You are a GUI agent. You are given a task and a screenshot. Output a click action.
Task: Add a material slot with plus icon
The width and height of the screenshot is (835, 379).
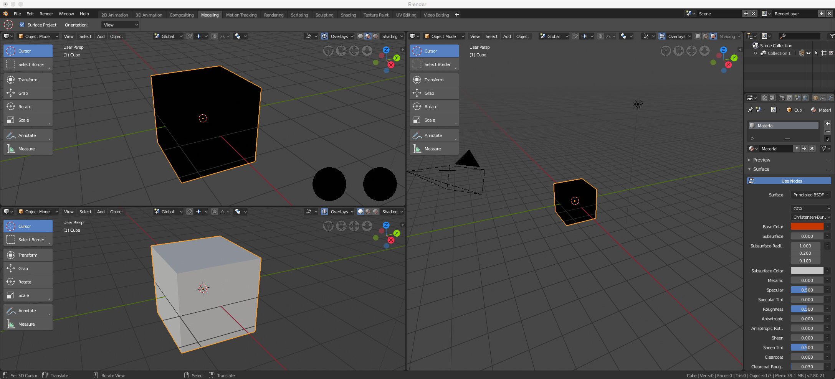pos(828,124)
